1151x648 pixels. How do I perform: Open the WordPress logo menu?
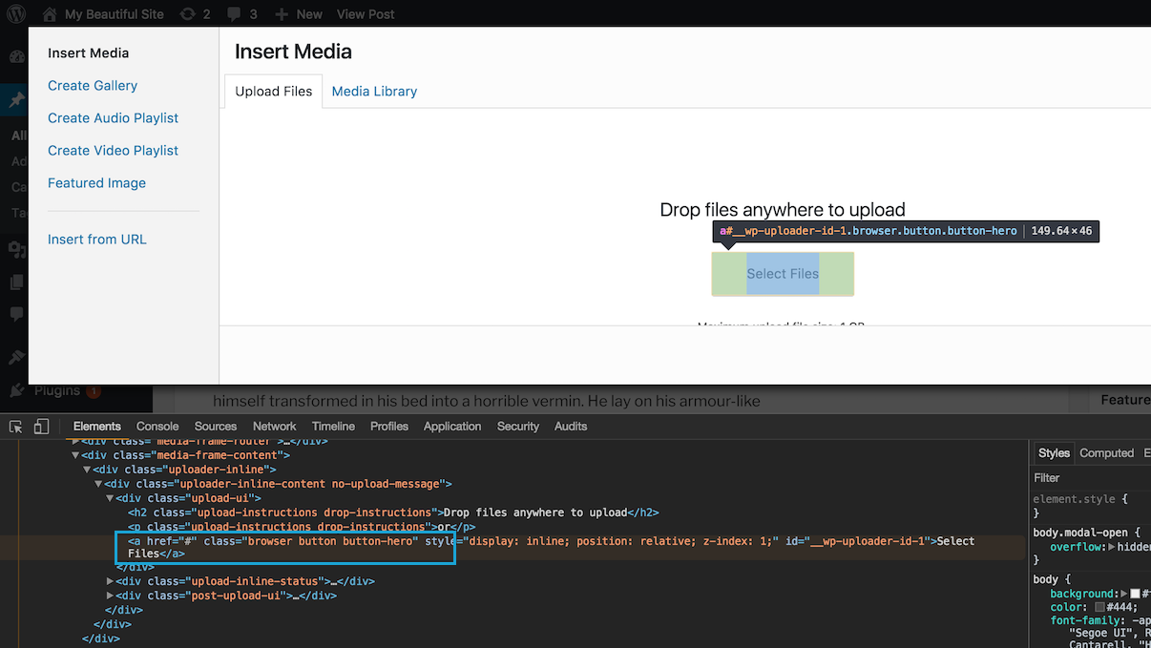[x=16, y=14]
